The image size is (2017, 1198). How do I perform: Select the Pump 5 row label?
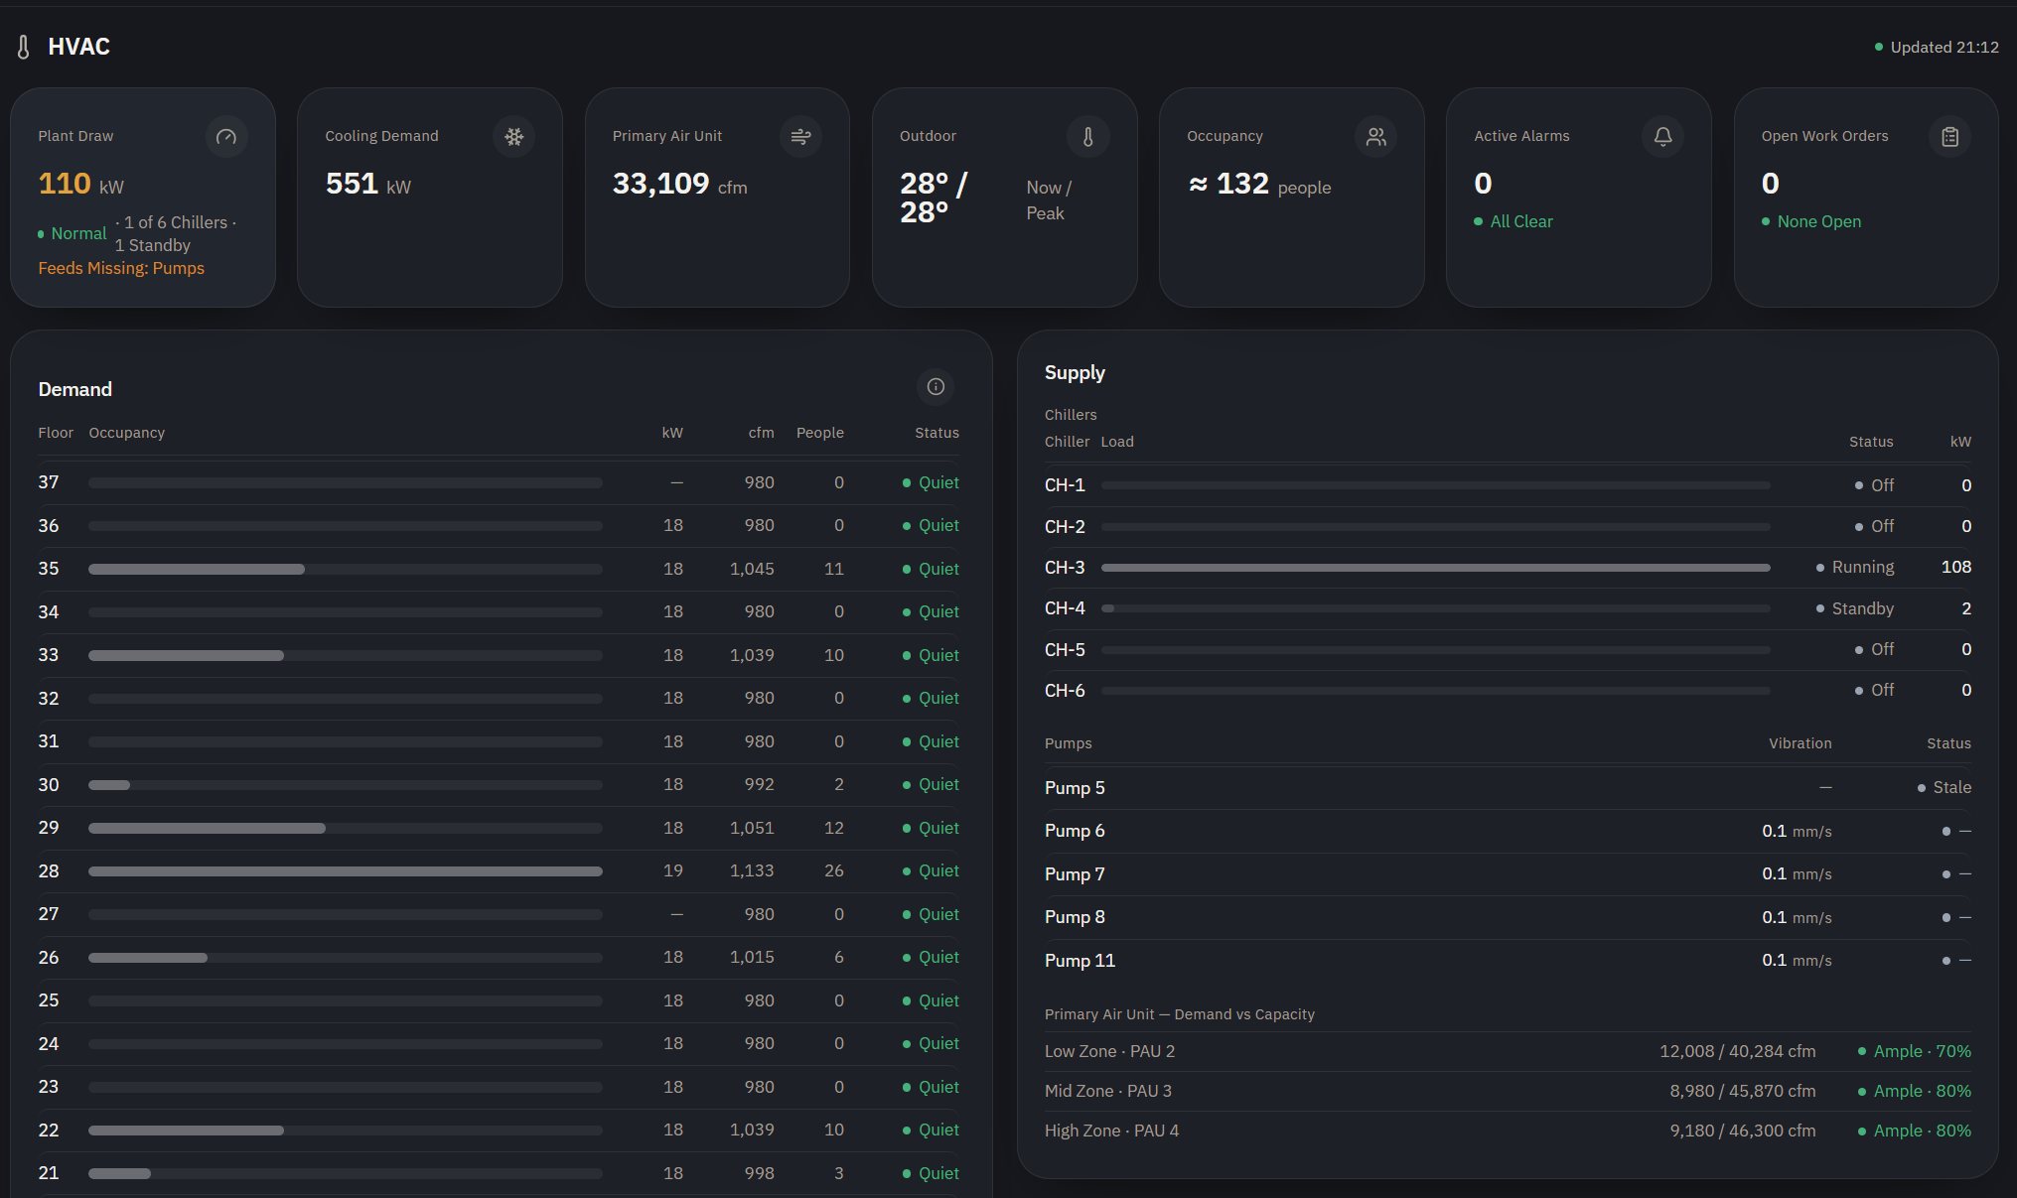pos(1075,788)
